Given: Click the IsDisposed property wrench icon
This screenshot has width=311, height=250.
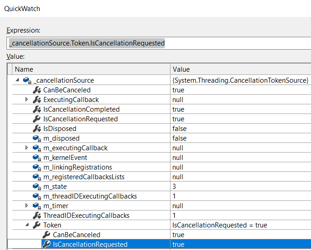Looking at the screenshot, I should [37, 129].
